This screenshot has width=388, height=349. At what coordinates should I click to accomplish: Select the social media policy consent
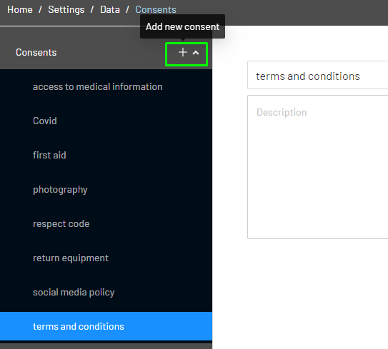(106, 293)
